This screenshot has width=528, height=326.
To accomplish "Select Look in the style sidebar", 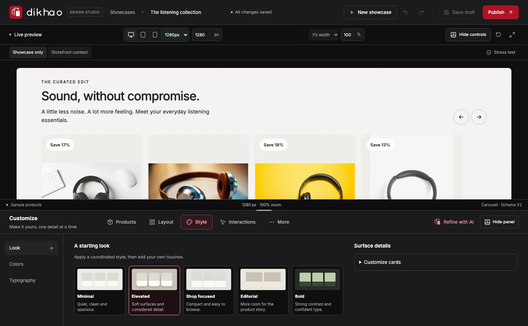I will pyautogui.click(x=31, y=248).
